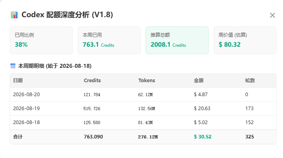
Task: Click the 日期 column header
Action: pos(18,80)
